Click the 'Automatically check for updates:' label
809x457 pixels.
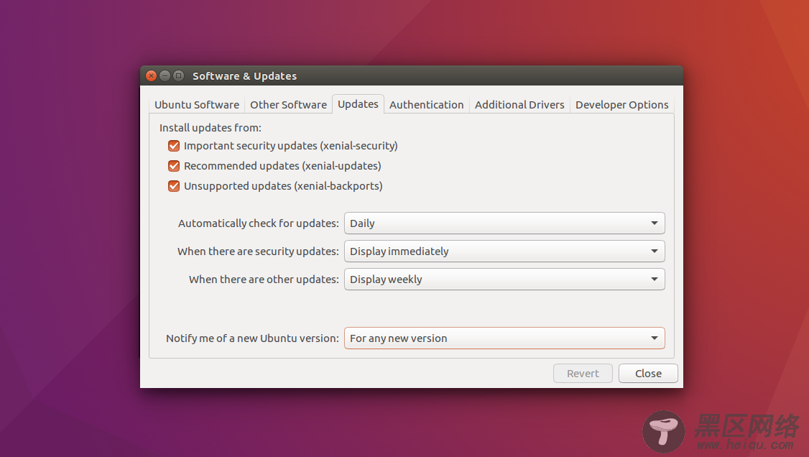tap(259, 223)
